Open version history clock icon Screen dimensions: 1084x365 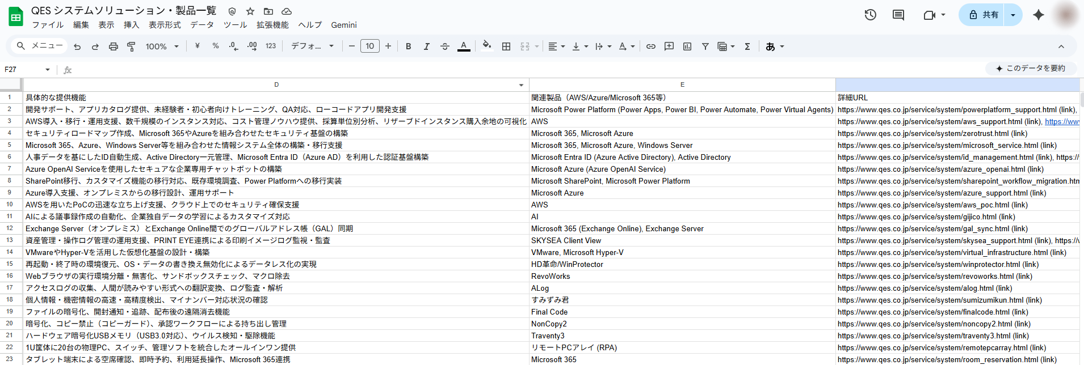coord(870,15)
